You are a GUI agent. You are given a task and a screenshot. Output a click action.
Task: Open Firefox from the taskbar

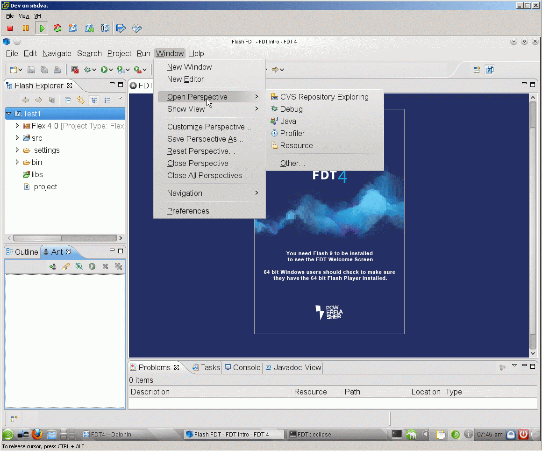click(x=37, y=434)
